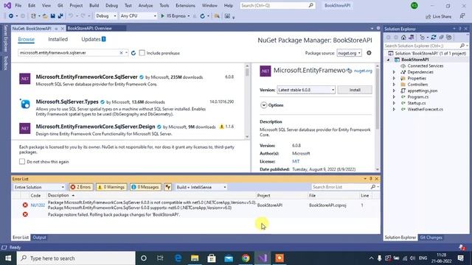The image size is (472, 265).
Task: Check Do not show this again
Action: tap(22, 162)
